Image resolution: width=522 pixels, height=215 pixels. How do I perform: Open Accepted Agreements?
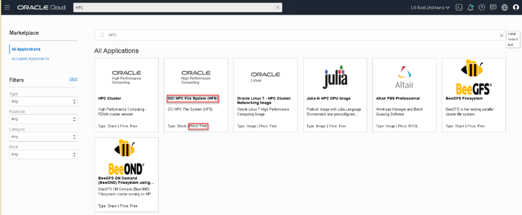[x=30, y=58]
